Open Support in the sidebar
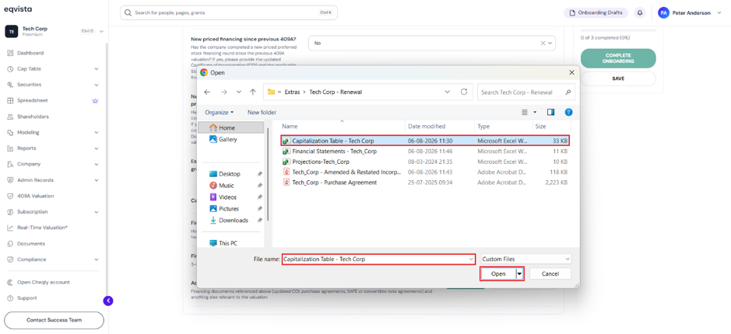The height and width of the screenshot is (334, 731). coord(26,298)
